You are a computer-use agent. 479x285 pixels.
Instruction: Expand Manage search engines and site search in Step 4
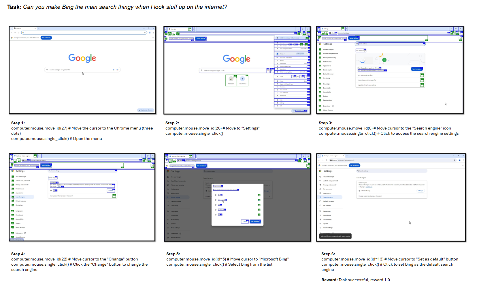pyautogui.click(x=114, y=196)
